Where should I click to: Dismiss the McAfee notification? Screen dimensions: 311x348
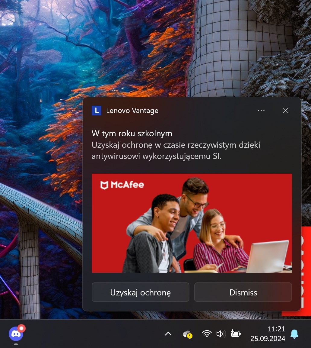point(243,292)
